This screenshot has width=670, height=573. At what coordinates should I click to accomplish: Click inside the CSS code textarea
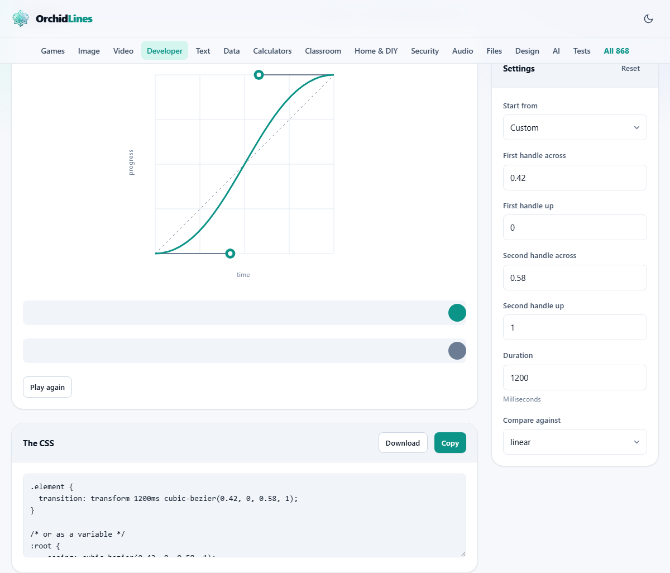click(x=245, y=515)
